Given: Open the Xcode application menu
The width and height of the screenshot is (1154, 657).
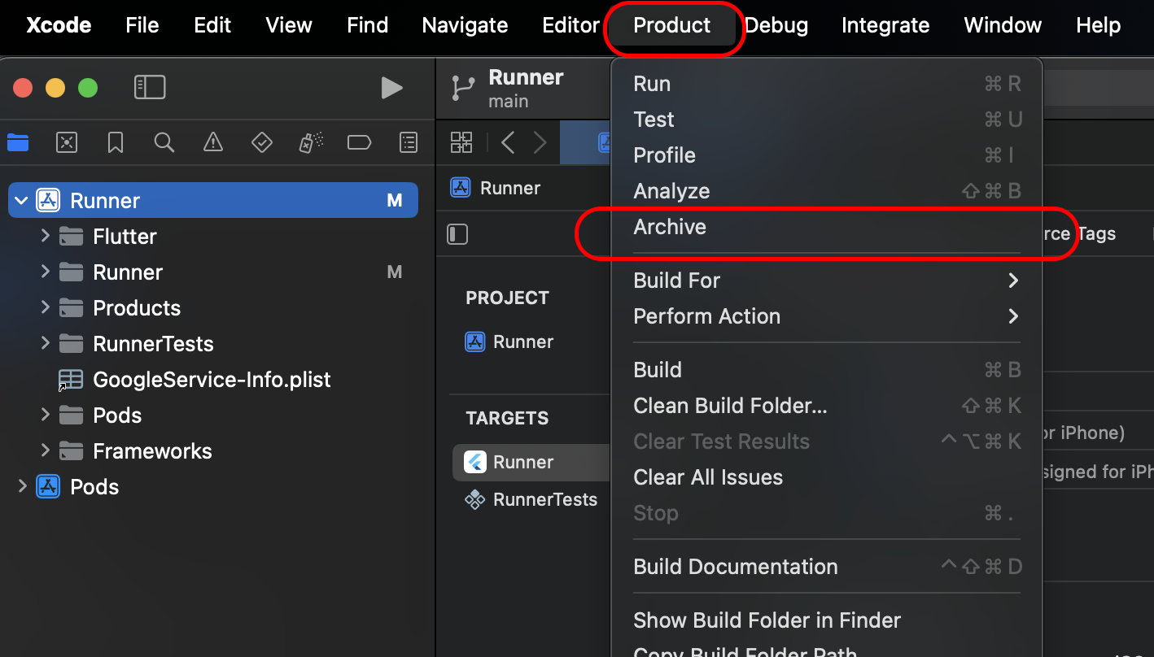Looking at the screenshot, I should pos(59,26).
